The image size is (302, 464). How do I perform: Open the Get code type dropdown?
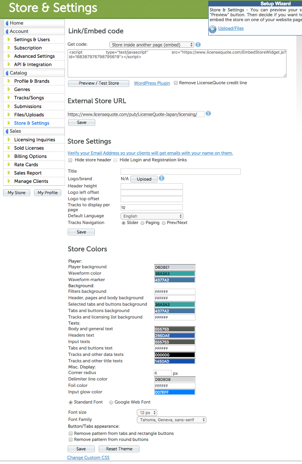[x=152, y=45]
